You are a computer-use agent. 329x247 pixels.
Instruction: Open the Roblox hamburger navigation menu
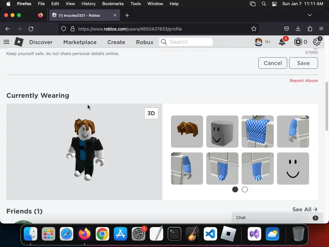pos(6,42)
